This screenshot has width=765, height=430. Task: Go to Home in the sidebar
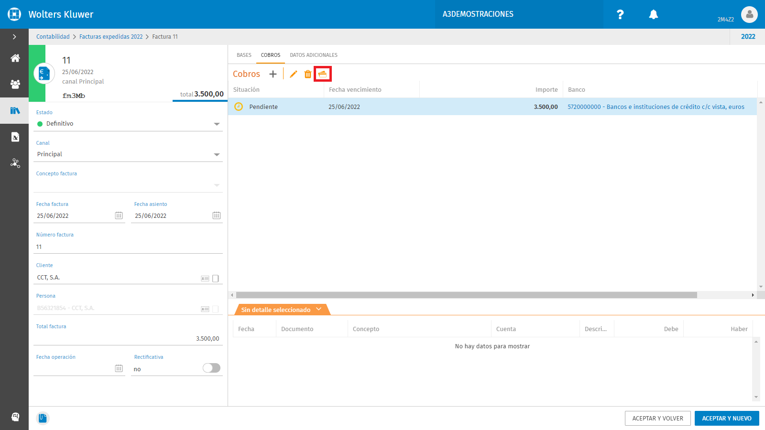coord(15,58)
